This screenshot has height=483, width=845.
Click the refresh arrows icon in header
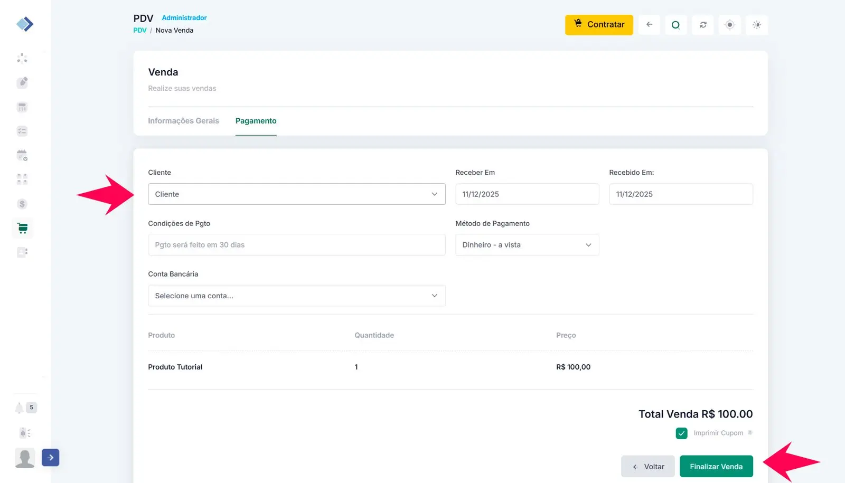(703, 25)
